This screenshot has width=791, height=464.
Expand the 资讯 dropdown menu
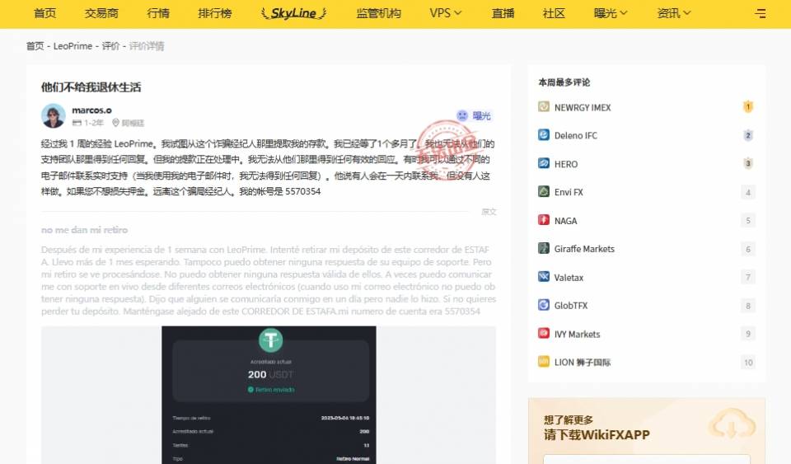pos(674,14)
